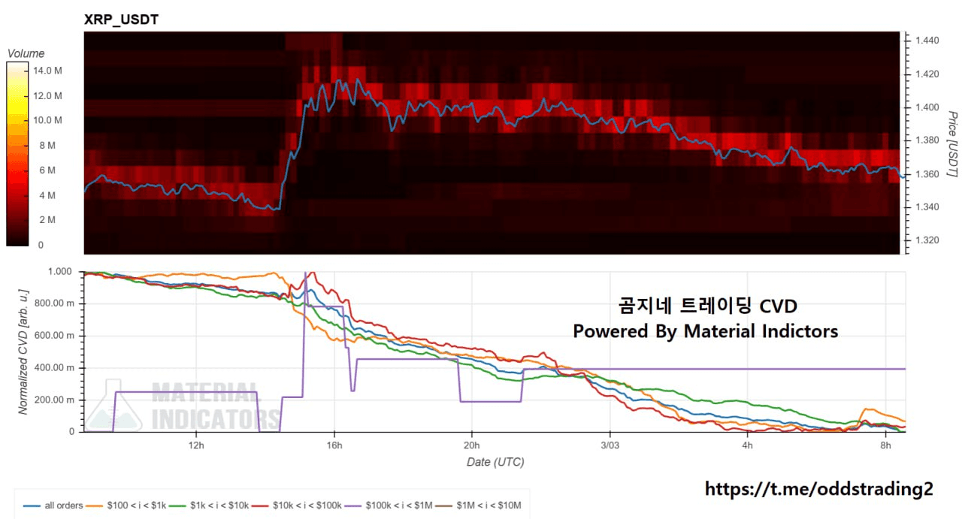Click the 1.420 price axis tick
Screen dimensions: 962x519
point(928,74)
